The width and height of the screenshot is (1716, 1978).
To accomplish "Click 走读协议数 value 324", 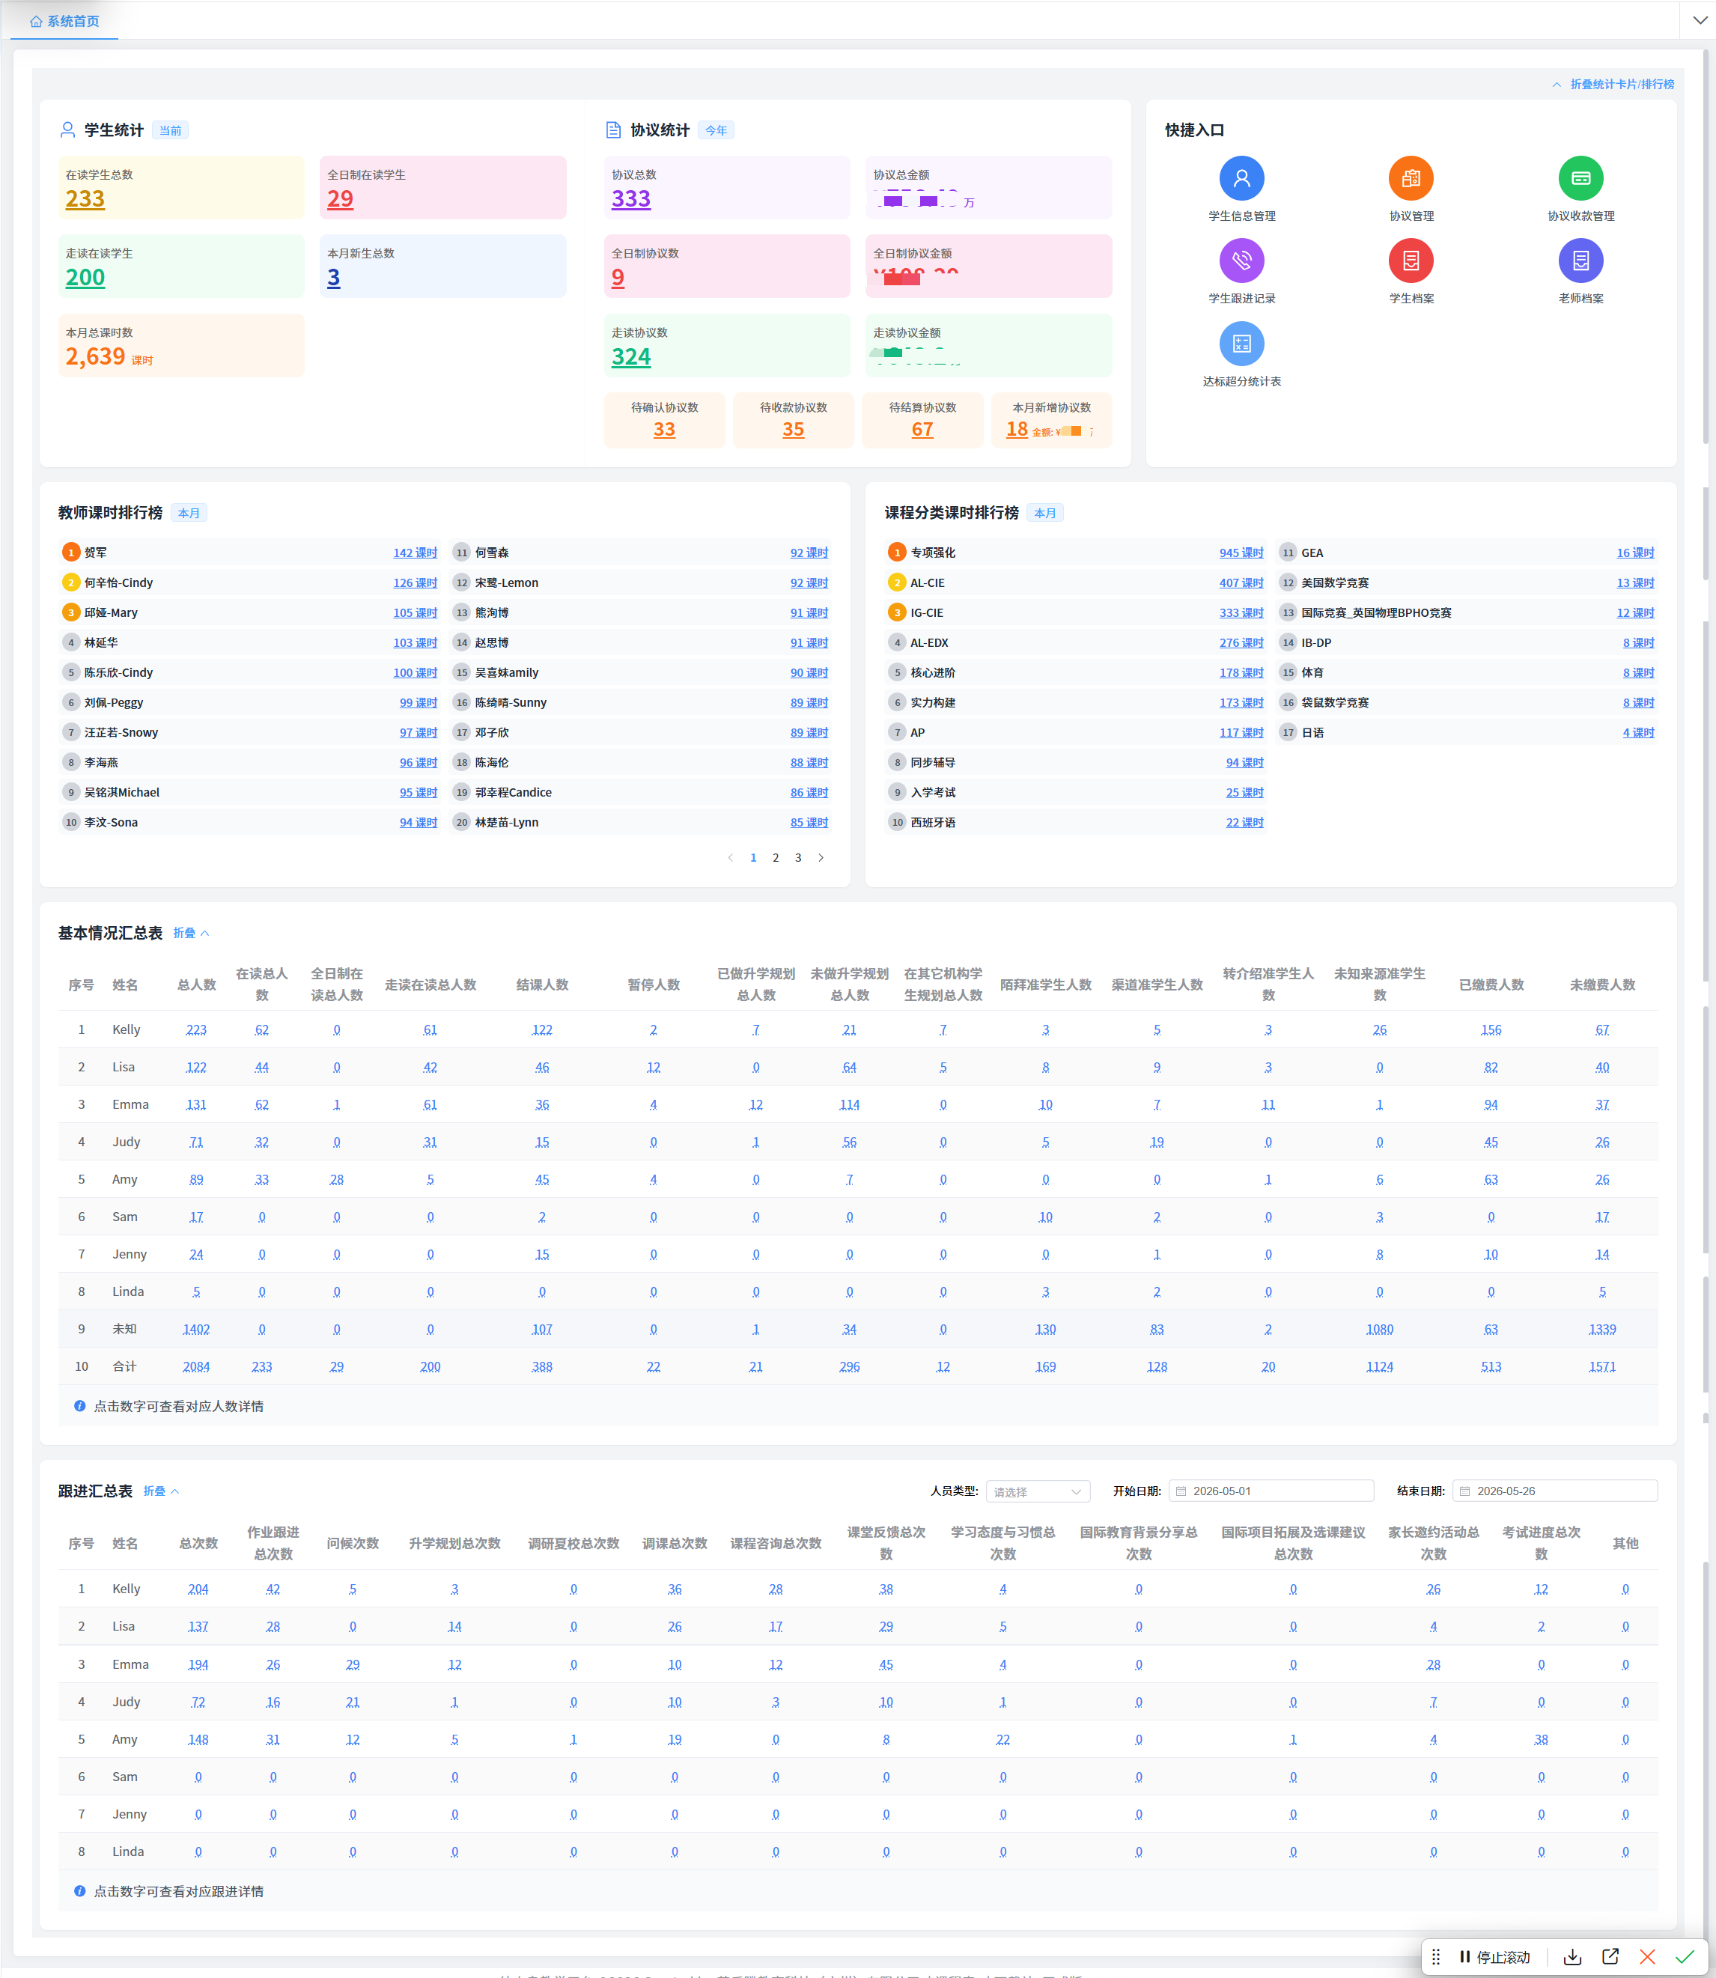I will [631, 357].
